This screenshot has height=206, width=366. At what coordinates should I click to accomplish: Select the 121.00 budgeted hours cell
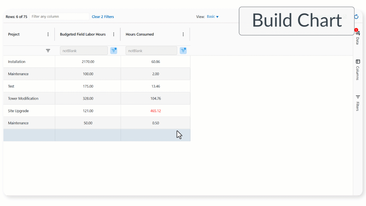click(x=88, y=111)
